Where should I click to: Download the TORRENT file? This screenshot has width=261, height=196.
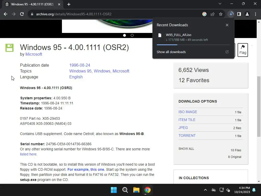[x=187, y=136]
